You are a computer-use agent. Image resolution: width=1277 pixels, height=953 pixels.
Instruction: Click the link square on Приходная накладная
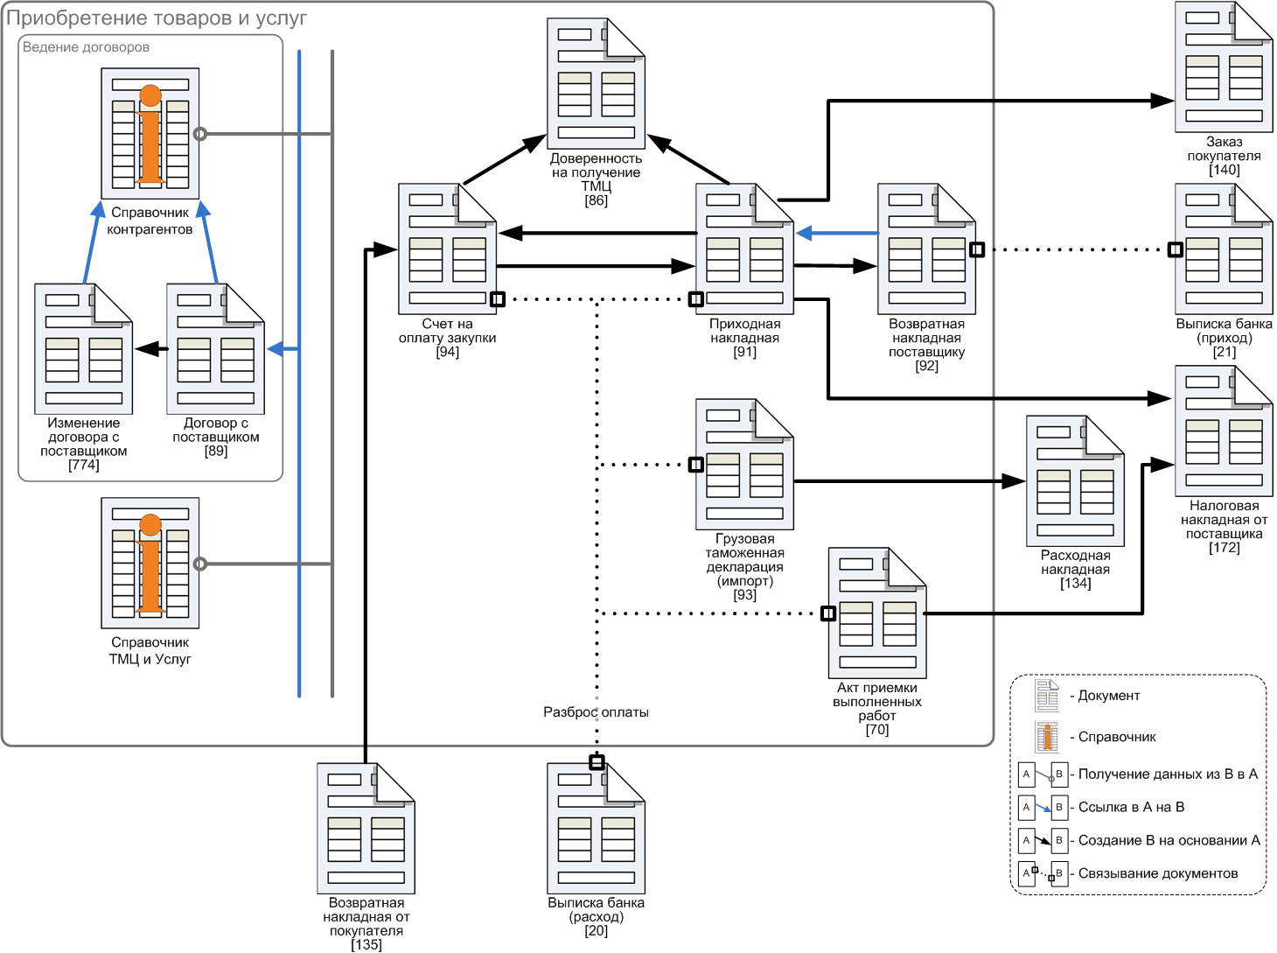coord(696,299)
